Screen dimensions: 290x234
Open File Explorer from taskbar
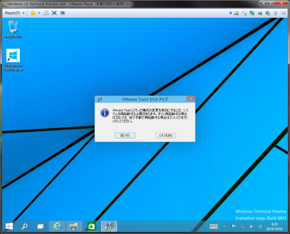tap(74, 226)
